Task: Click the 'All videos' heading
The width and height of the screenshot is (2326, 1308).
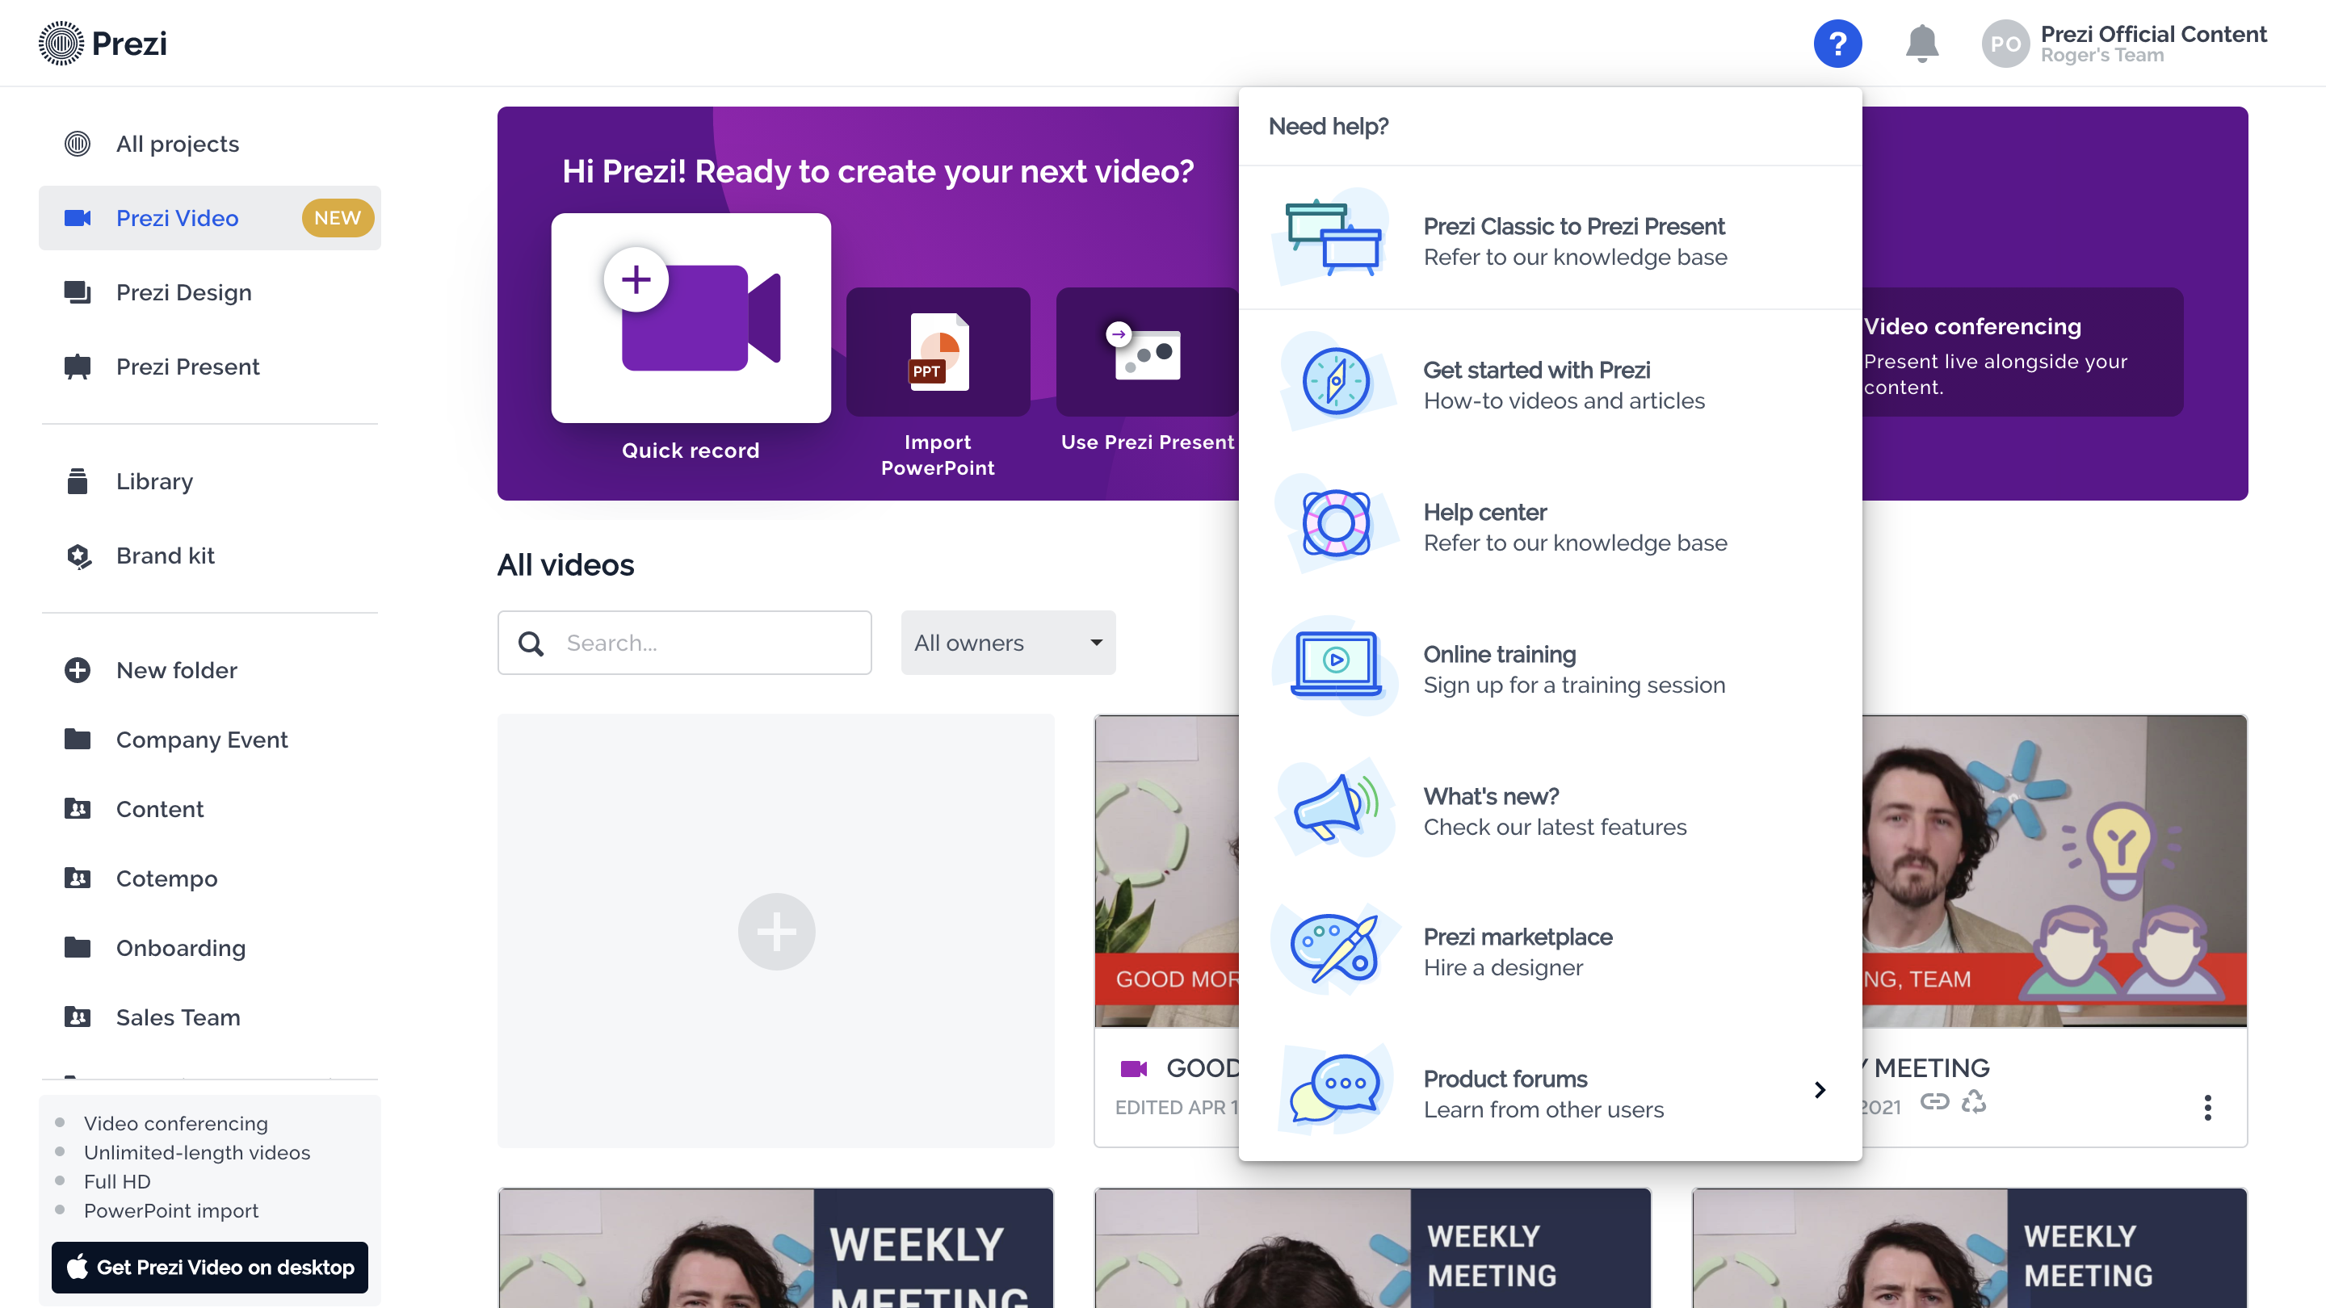Action: click(x=565, y=565)
